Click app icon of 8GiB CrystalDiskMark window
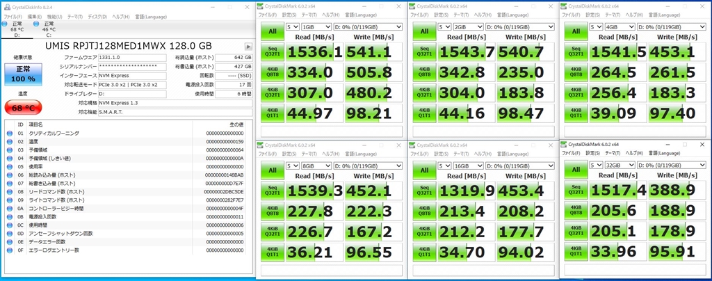 coord(261,145)
